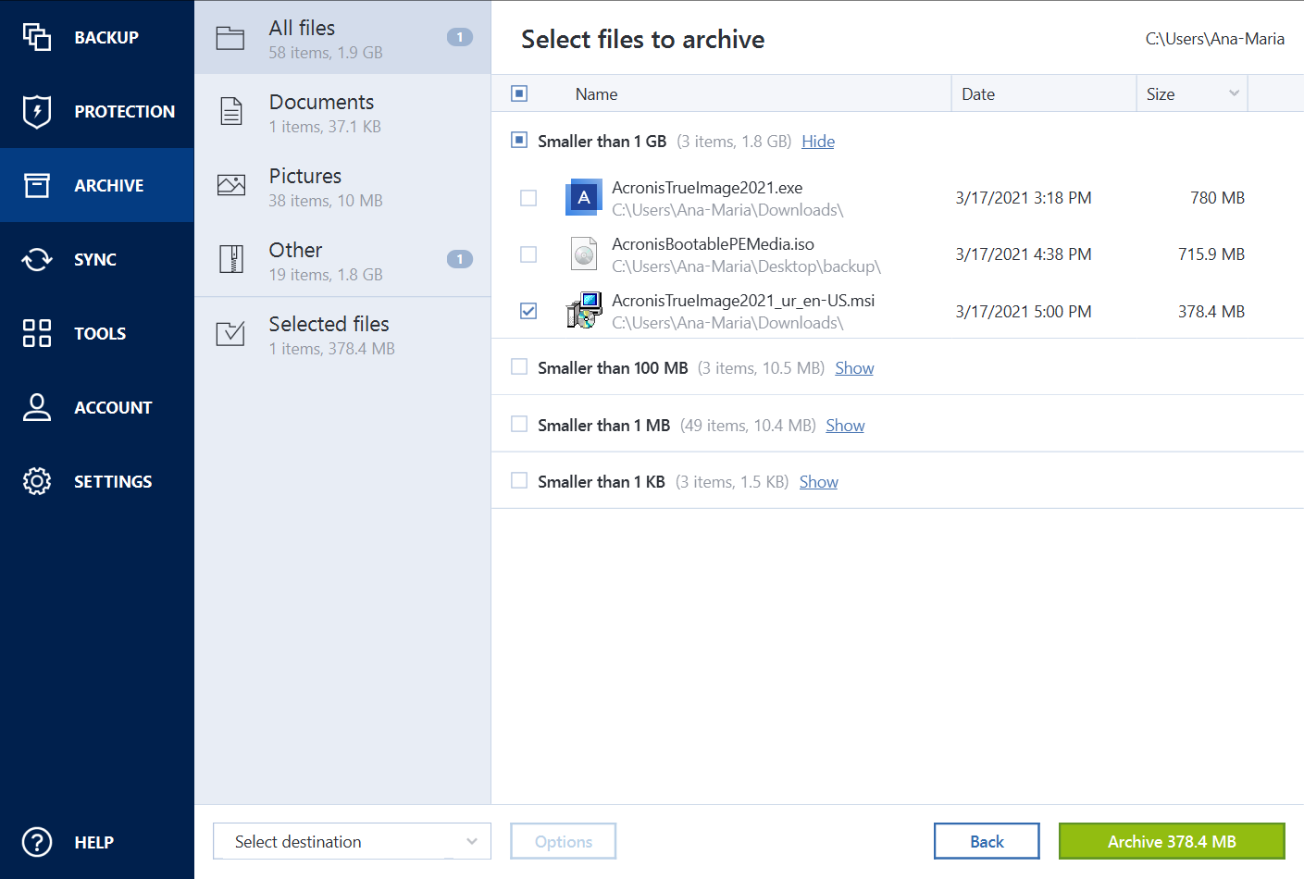Viewport: 1304px width, 879px height.
Task: Sort by the Size column header
Action: [x=1161, y=93]
